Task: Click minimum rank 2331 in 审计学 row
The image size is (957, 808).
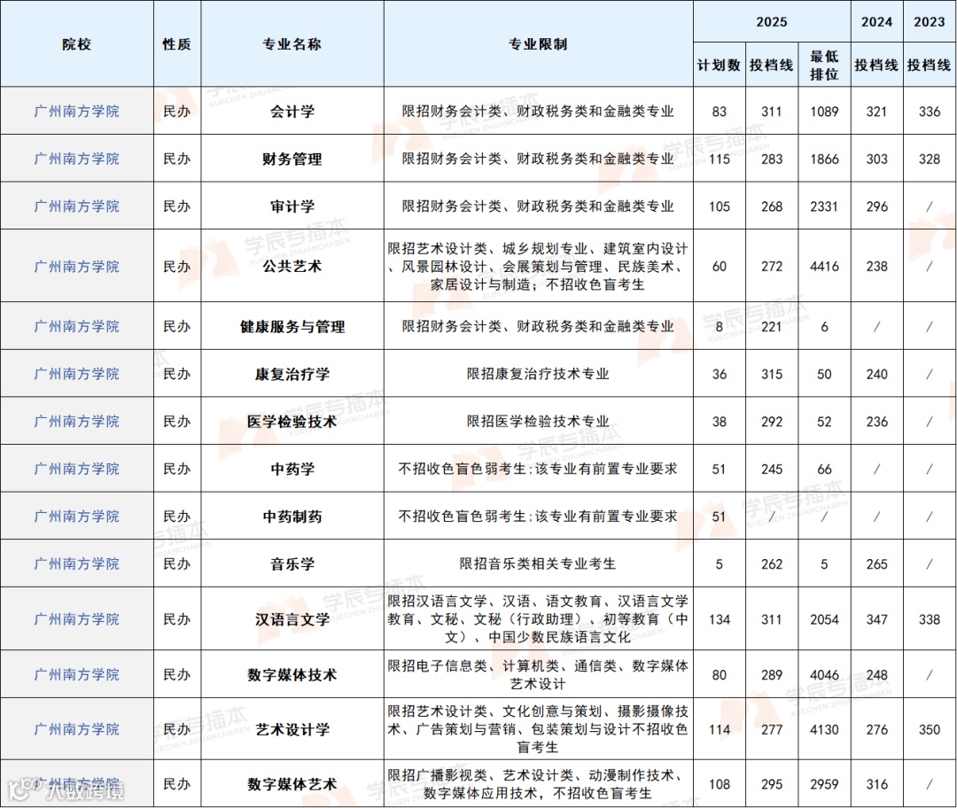Action: [824, 206]
